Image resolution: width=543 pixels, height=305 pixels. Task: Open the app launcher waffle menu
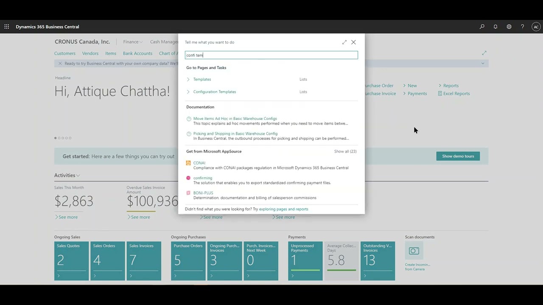coord(7,27)
